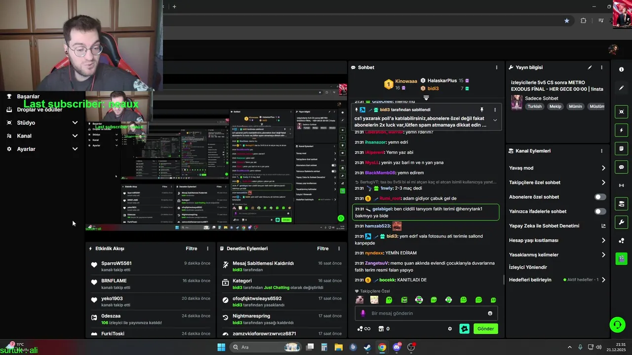
Task: Select the Mekip stream tag
Action: coord(555,106)
